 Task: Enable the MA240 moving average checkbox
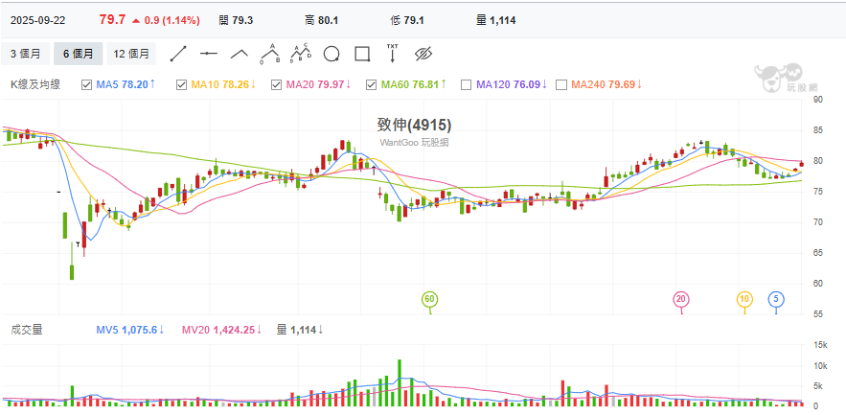click(561, 85)
